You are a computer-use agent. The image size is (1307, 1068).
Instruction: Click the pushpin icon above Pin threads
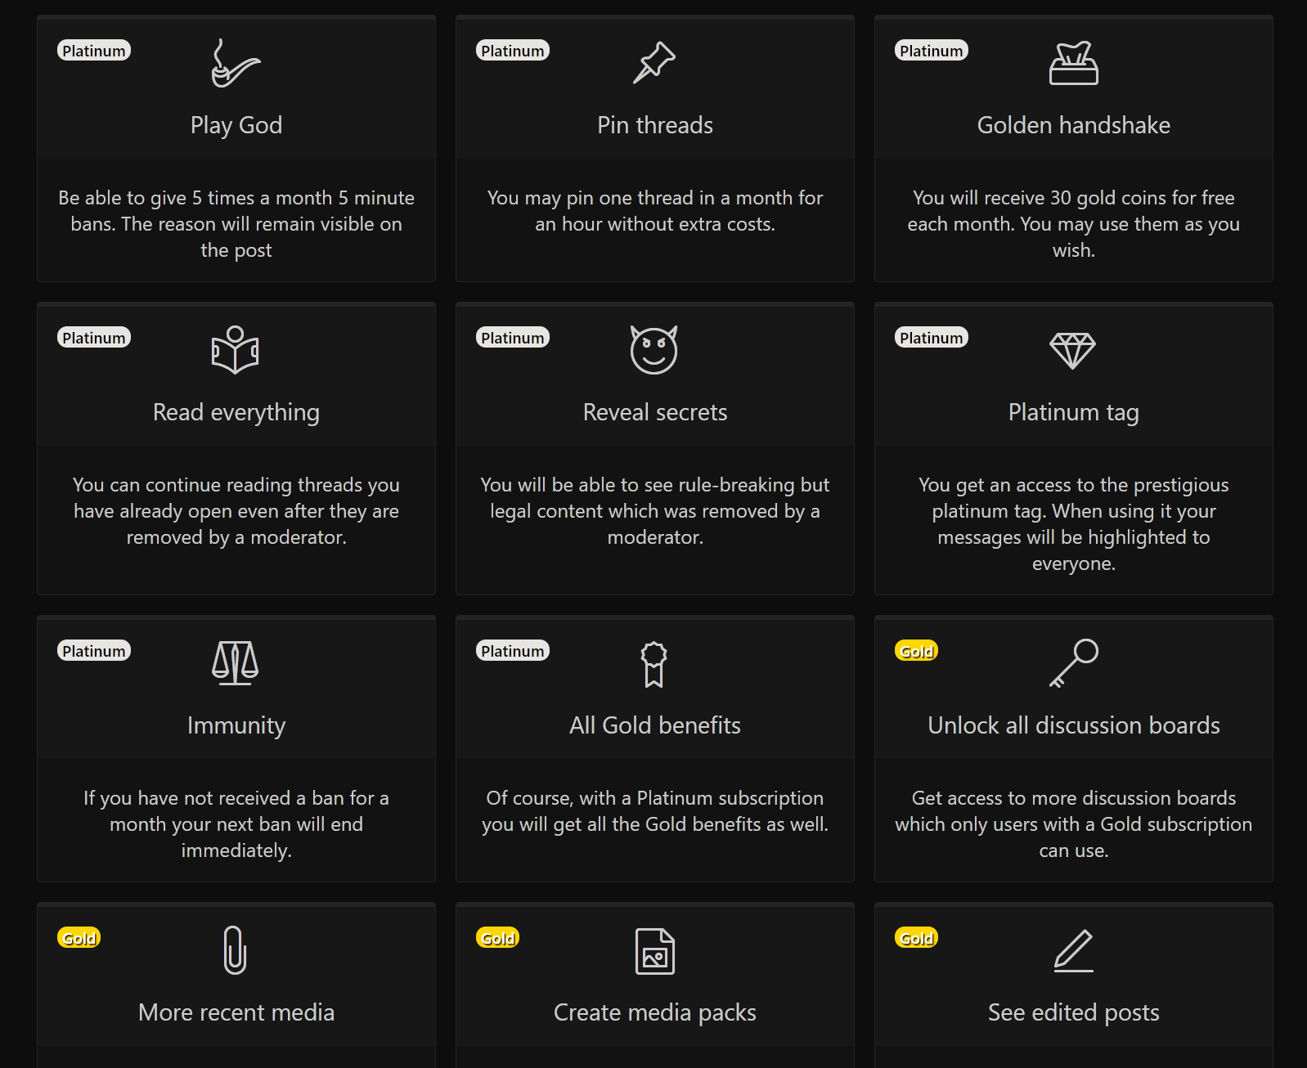[654, 63]
